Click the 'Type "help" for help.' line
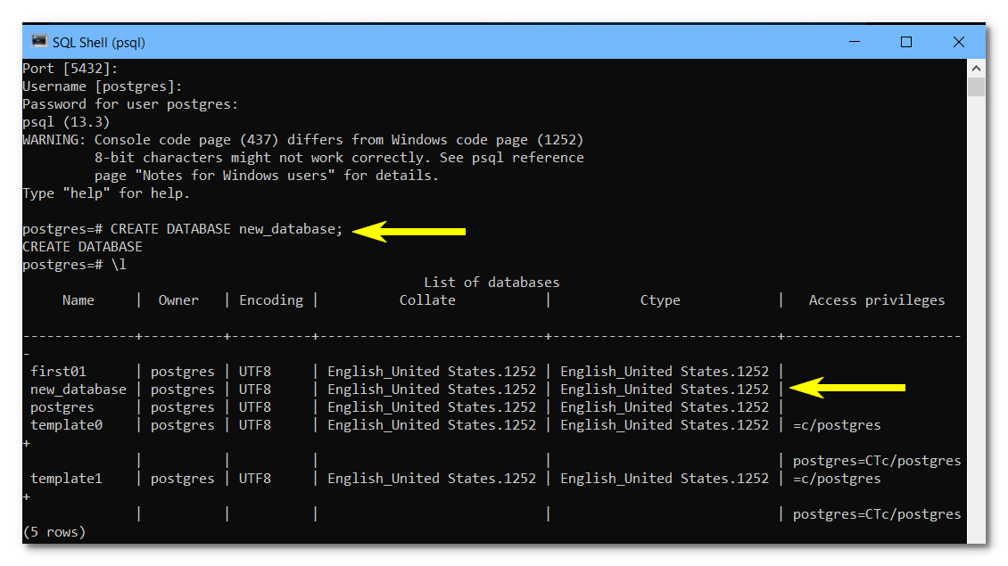This screenshot has height=566, width=1008. coord(106,193)
